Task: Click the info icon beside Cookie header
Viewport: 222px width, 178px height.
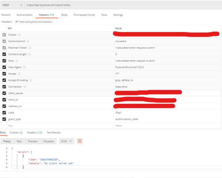Action: pyautogui.click(x=19, y=35)
